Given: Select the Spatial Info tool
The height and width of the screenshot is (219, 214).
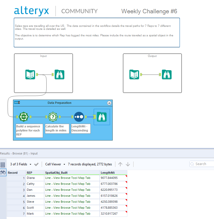Looking at the screenshot, I should (53, 117).
